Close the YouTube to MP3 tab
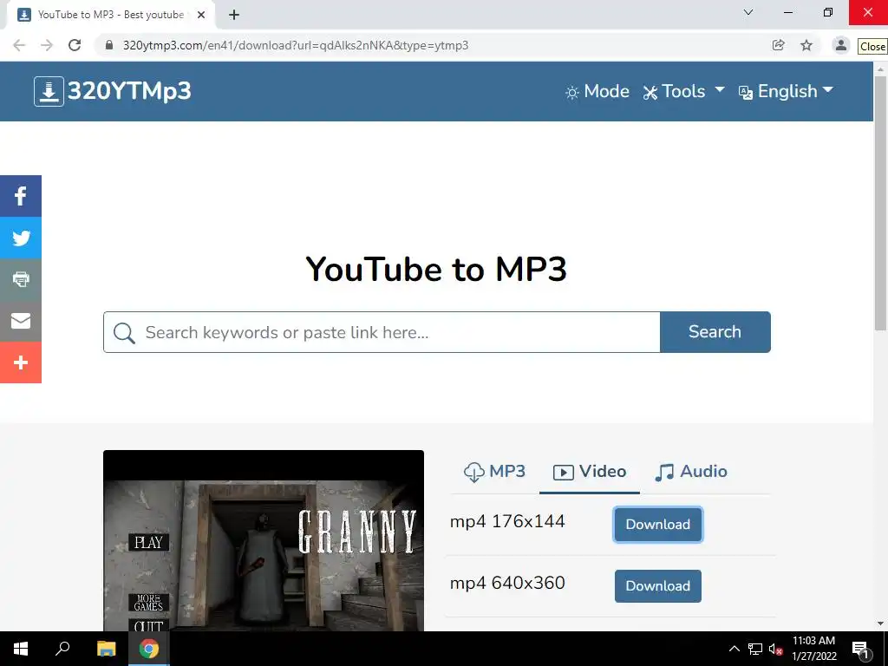 click(x=201, y=16)
